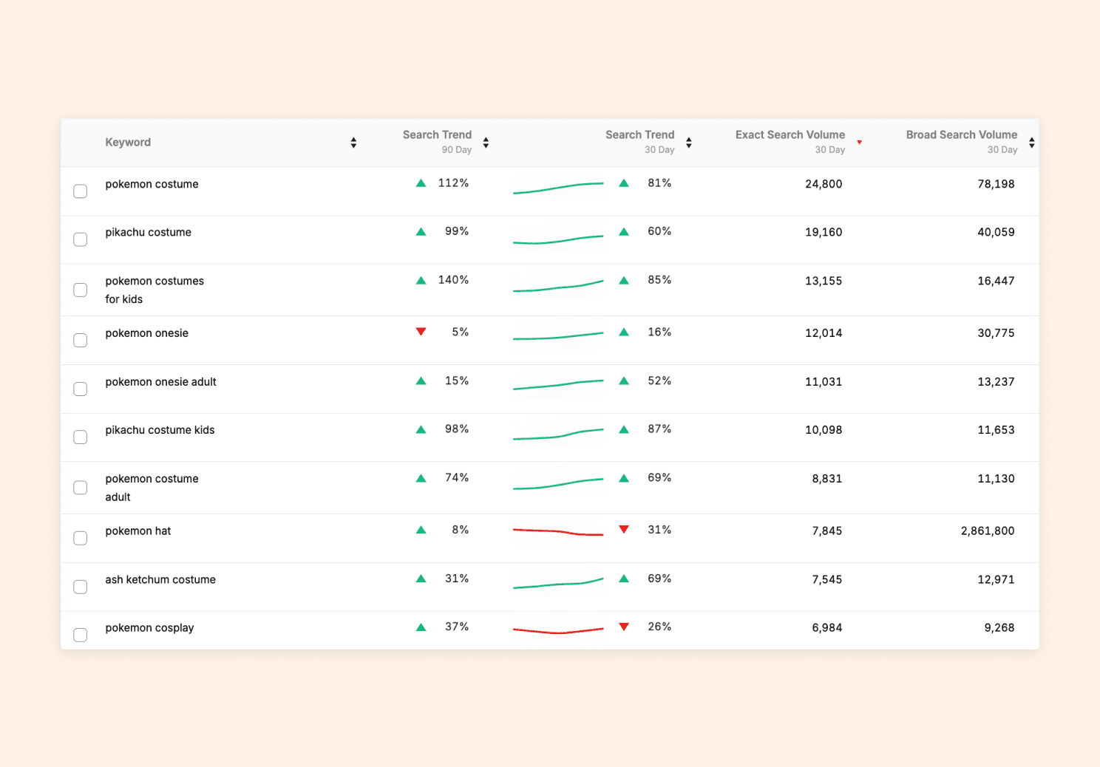
Task: Click the 30-day green arrow for pikachu costume
Action: [624, 231]
